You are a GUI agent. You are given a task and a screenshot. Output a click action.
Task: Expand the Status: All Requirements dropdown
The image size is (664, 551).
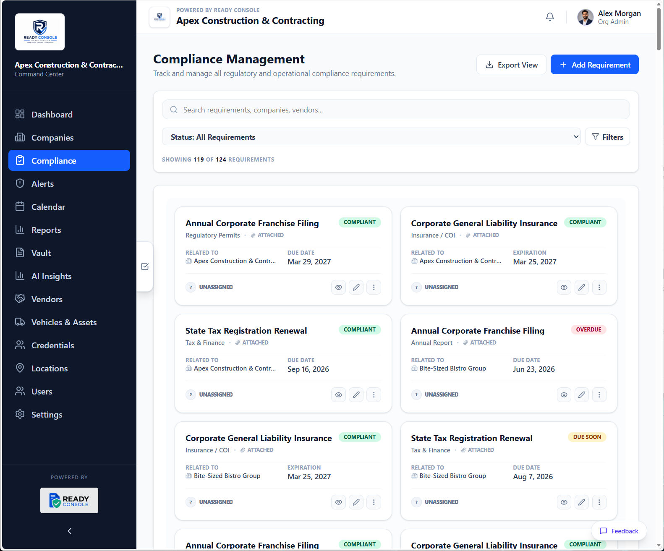[371, 137]
